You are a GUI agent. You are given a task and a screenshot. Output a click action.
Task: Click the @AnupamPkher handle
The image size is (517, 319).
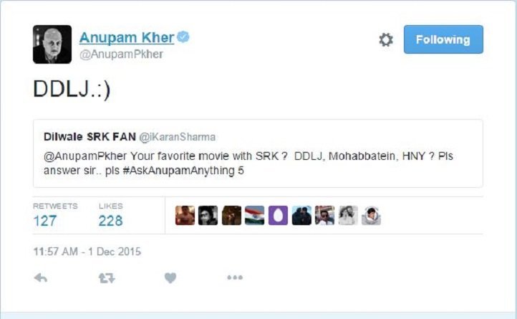121,54
